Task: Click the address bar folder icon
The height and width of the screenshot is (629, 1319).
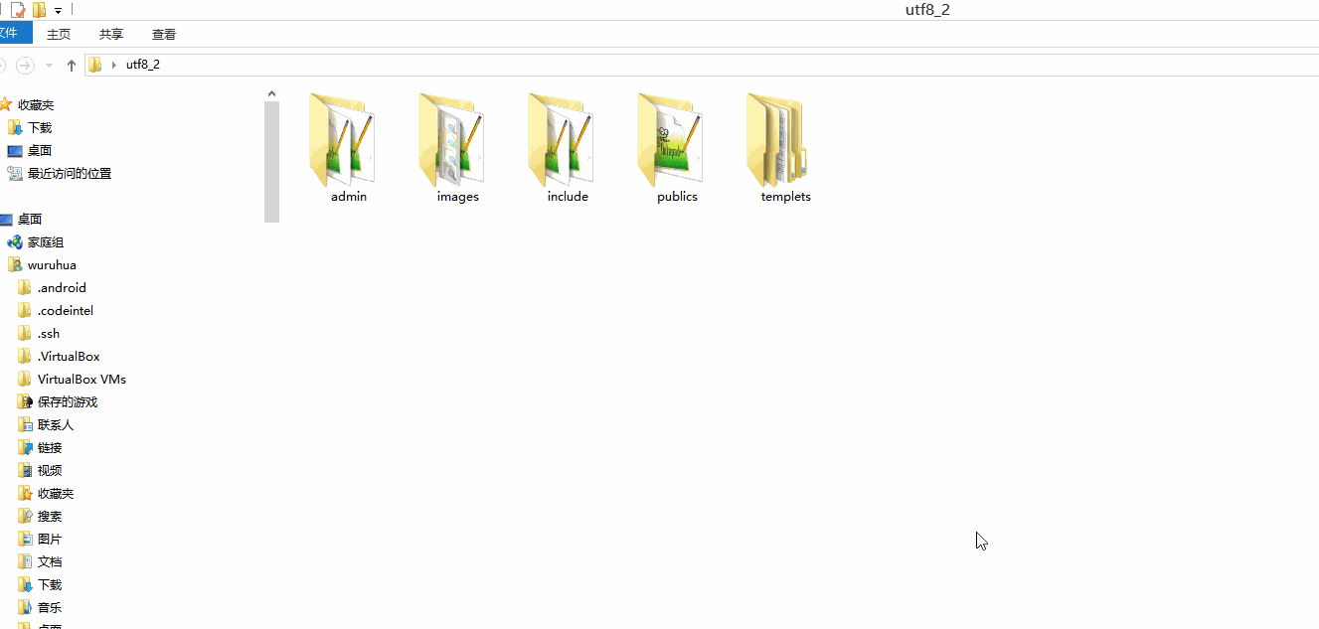Action: (95, 65)
